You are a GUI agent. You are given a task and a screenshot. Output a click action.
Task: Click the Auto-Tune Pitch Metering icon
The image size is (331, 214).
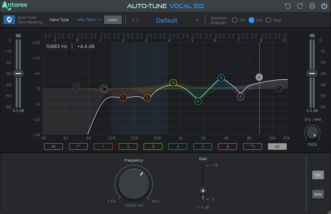click(x=9, y=20)
